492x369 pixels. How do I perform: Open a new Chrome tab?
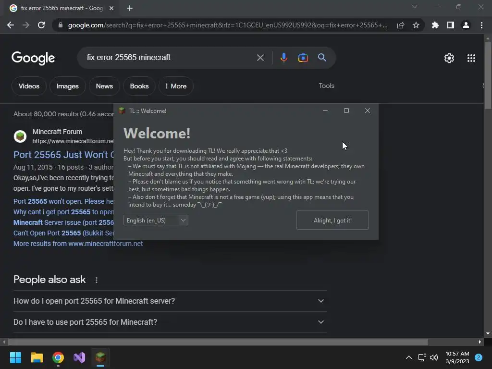coord(130,8)
